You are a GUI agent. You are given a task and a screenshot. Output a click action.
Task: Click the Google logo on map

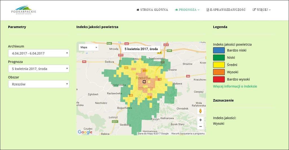(x=85, y=132)
